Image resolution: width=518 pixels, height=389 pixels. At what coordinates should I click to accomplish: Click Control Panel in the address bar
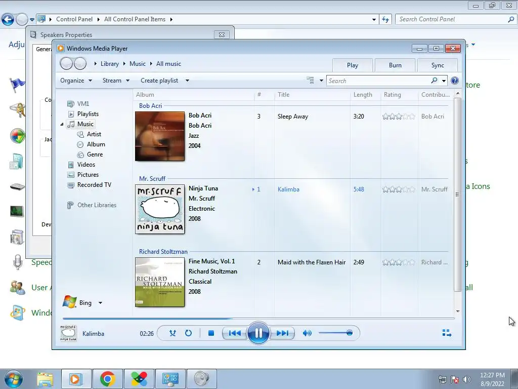click(74, 19)
